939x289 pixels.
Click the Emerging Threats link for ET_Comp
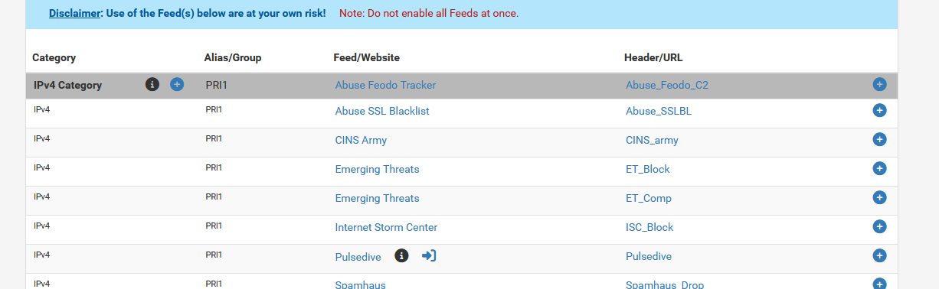tap(377, 198)
